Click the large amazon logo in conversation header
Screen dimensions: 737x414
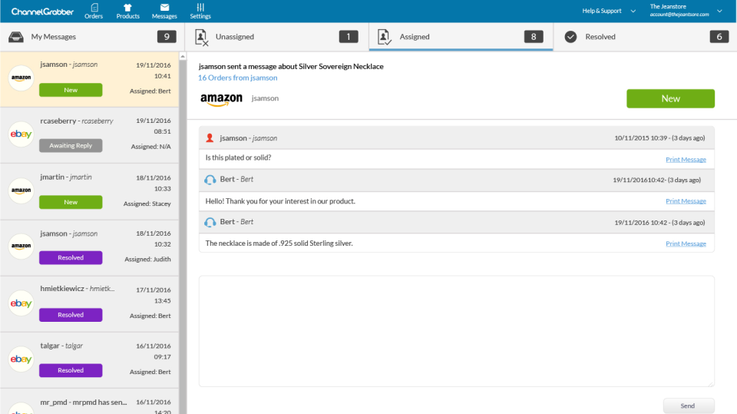[221, 99]
